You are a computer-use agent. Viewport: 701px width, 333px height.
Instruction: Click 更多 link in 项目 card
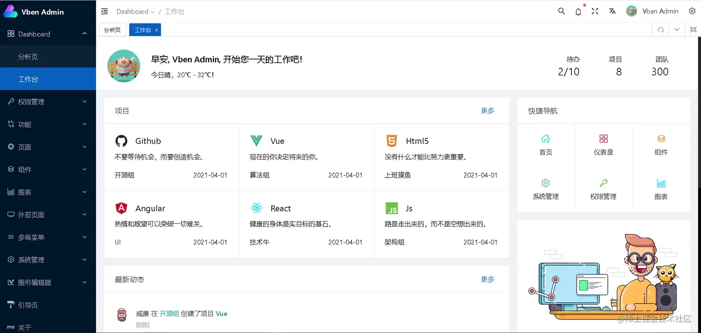coord(488,111)
